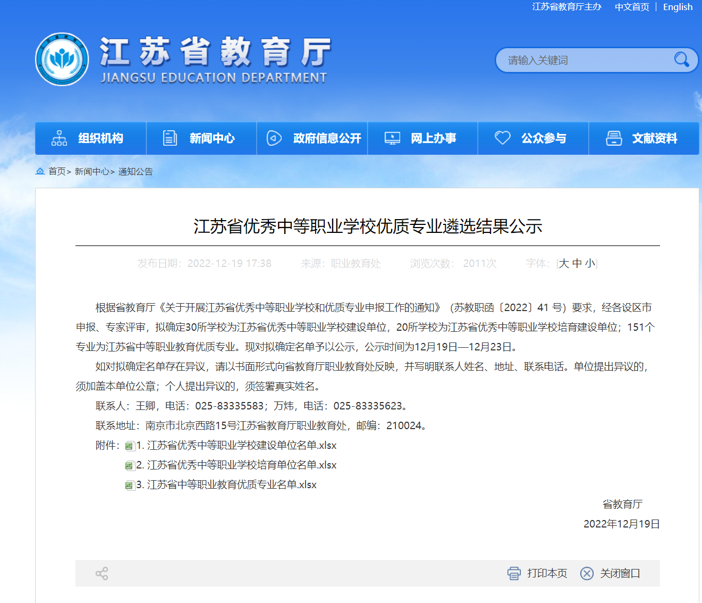Open the 新闻中心 navigation menu

[201, 138]
